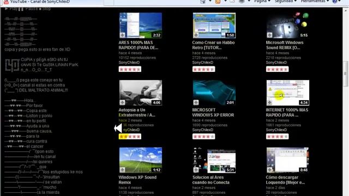
Task: Click thumbnail of Autopsia a Un Extraterrestre
Action: click(x=141, y=93)
